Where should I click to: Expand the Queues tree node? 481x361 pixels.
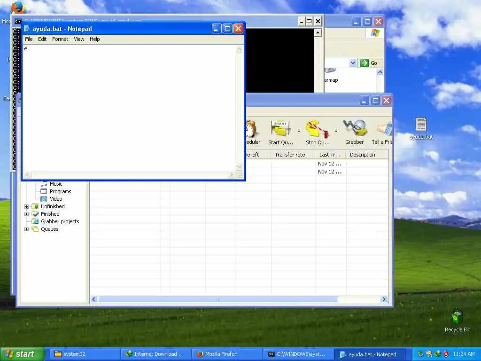(x=26, y=229)
